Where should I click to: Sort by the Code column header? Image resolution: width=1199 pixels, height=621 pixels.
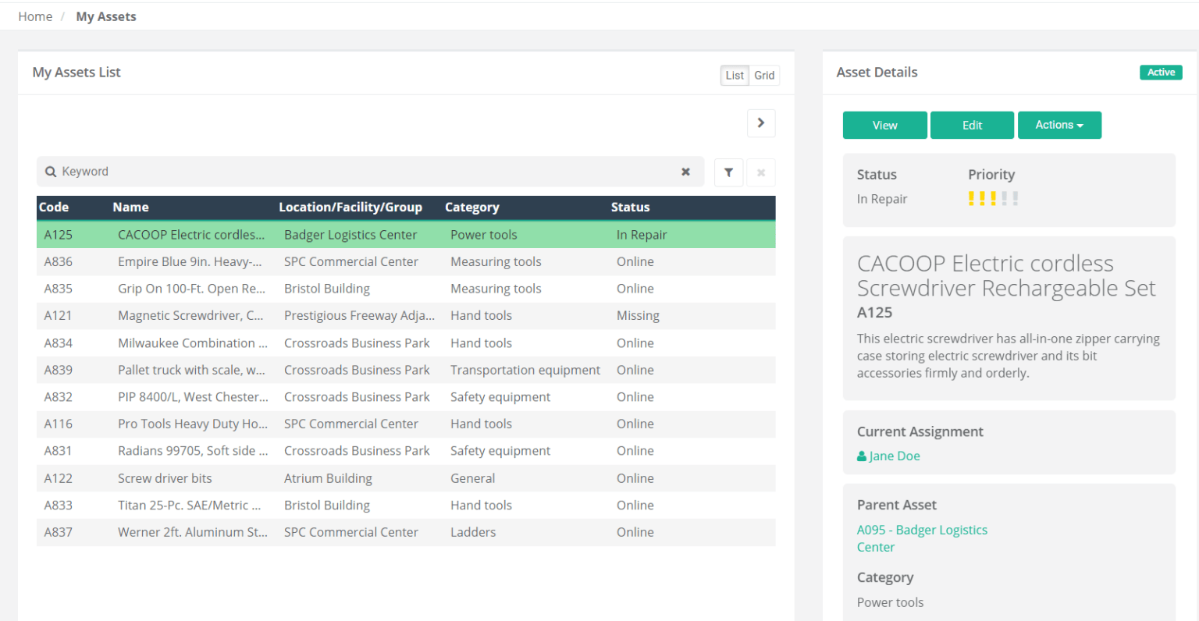pyautogui.click(x=53, y=207)
